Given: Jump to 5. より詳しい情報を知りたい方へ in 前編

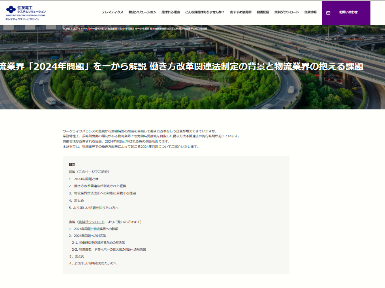Looking at the screenshot, I should (x=94, y=208).
